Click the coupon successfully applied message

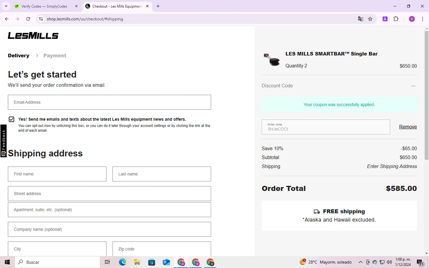(339, 105)
